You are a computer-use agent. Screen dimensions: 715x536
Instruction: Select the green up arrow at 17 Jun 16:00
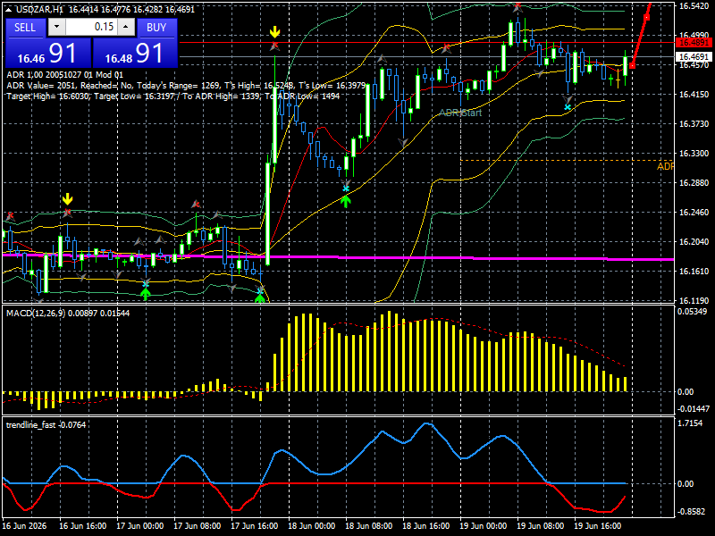[260, 298]
